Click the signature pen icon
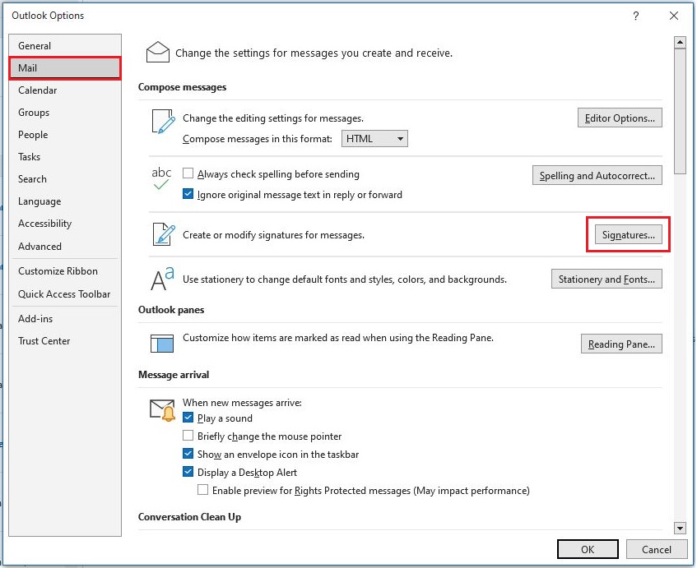 [x=163, y=234]
